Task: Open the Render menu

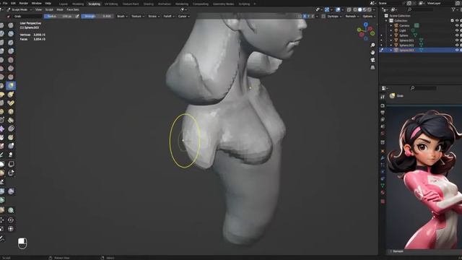Action: point(24,3)
